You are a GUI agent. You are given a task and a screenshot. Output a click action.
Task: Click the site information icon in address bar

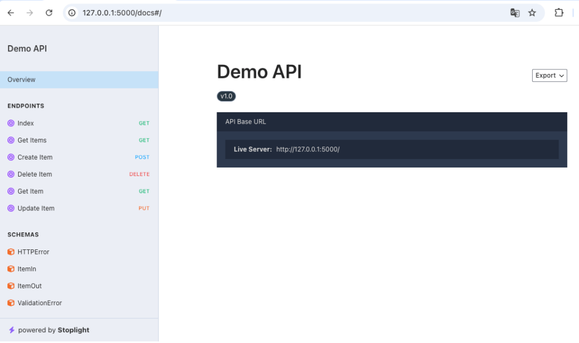[71, 12]
